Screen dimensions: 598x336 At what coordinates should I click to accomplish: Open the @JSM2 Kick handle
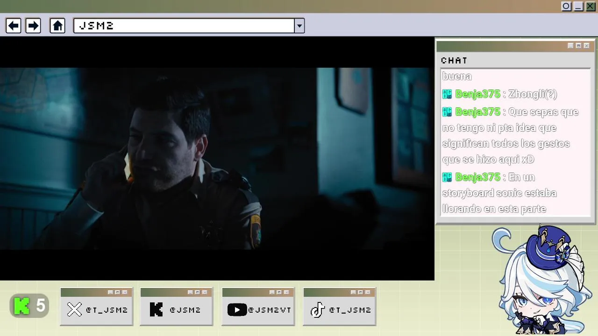tap(185, 310)
